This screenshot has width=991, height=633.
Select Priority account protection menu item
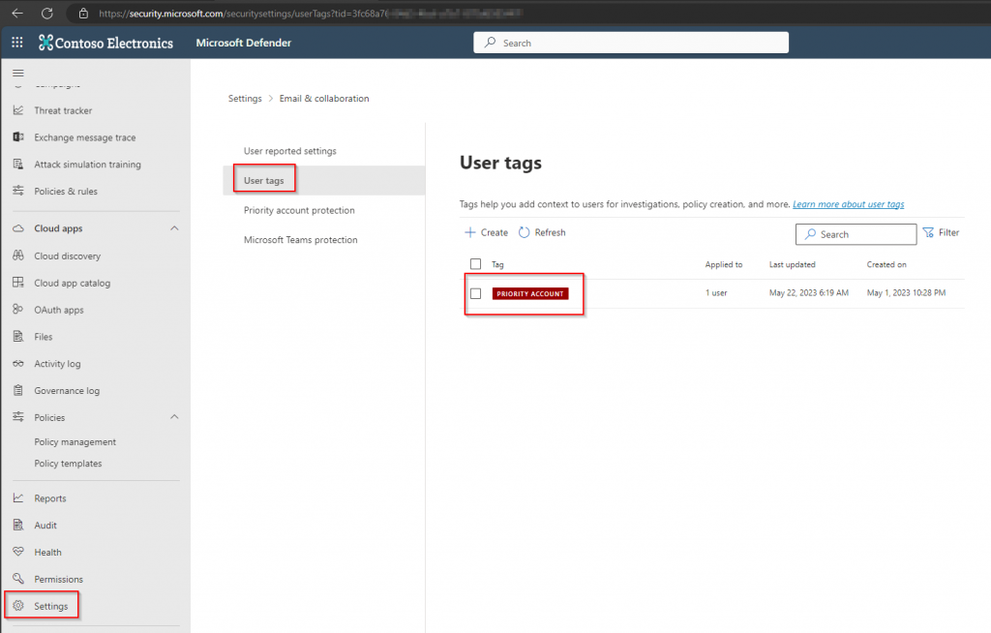click(x=299, y=210)
